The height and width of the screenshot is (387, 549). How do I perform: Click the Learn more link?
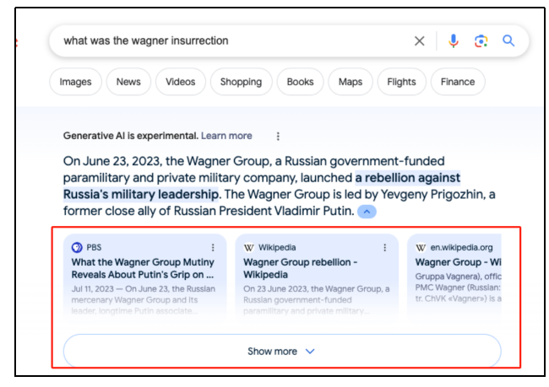[226, 136]
